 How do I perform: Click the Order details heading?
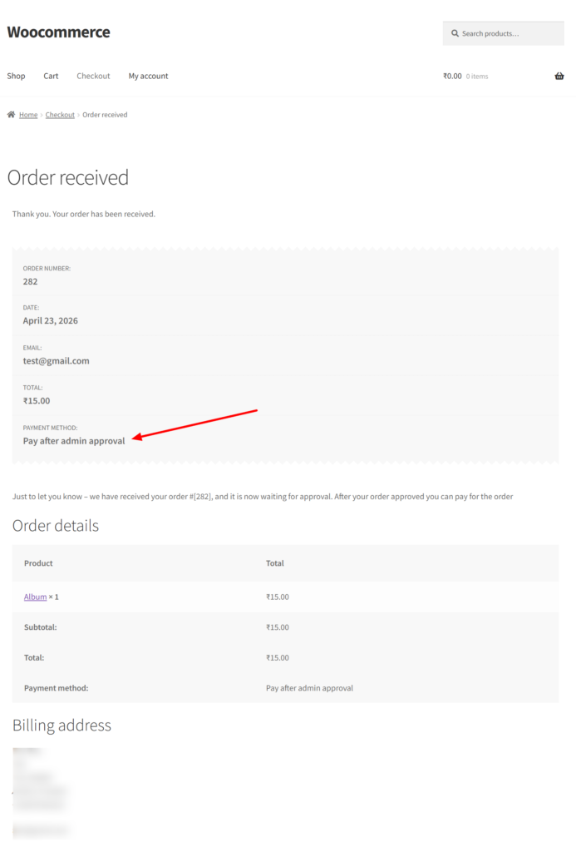click(55, 526)
